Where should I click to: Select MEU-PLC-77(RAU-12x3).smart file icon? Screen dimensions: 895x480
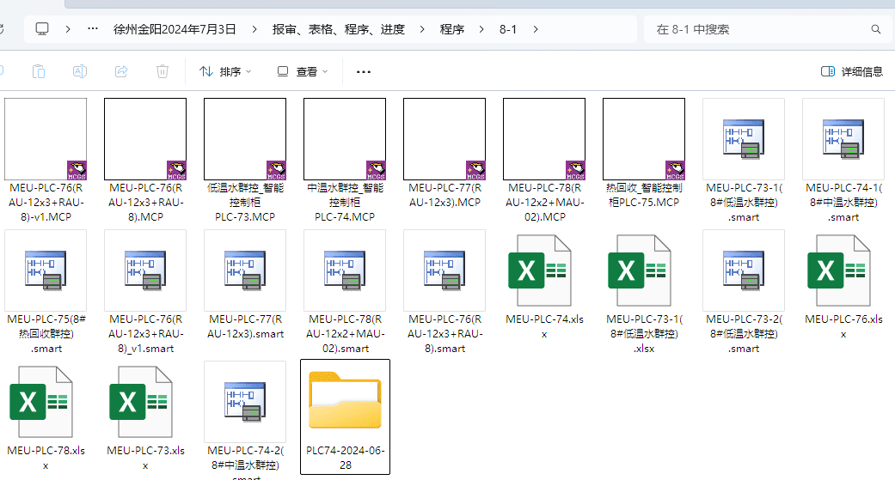[245, 270]
